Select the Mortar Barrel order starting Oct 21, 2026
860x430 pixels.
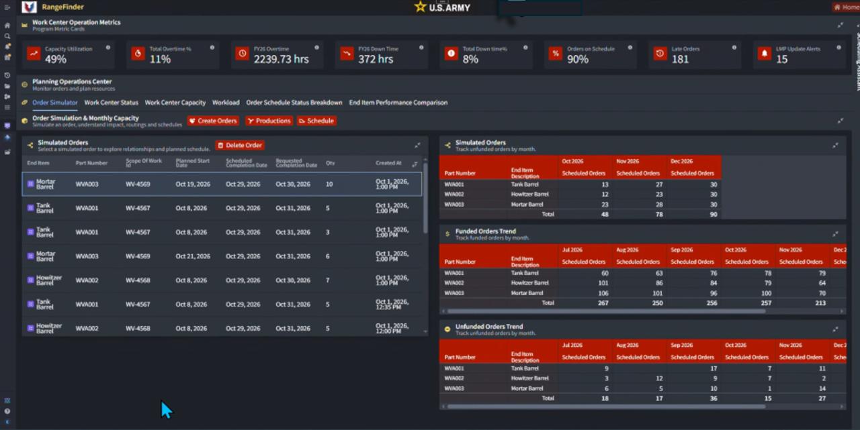pyautogui.click(x=222, y=256)
